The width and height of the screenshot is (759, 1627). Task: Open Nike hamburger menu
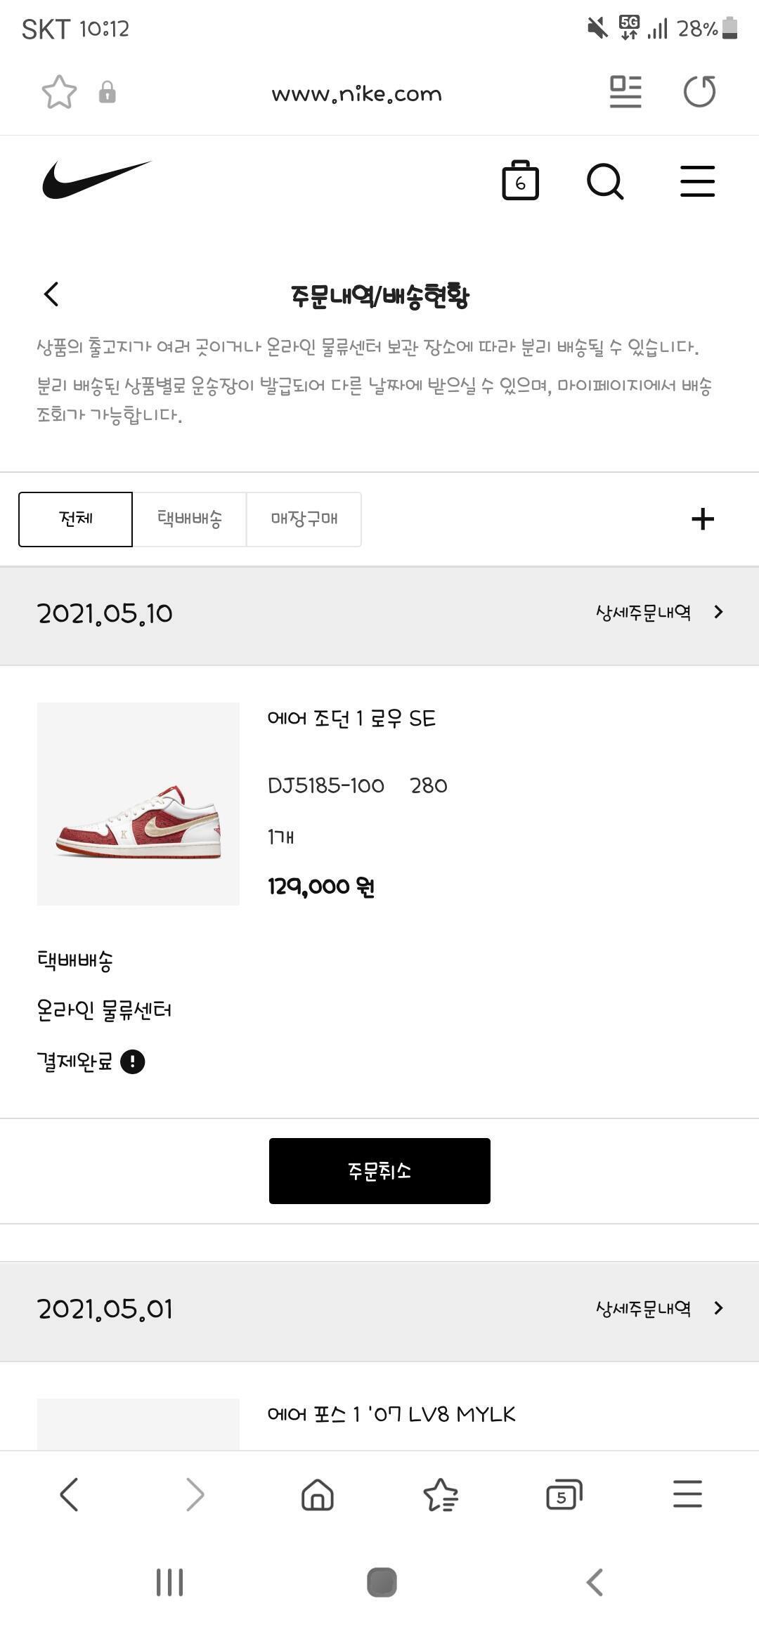coord(697,181)
